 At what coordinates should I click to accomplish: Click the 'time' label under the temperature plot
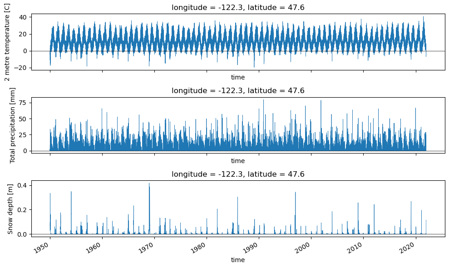pos(238,77)
